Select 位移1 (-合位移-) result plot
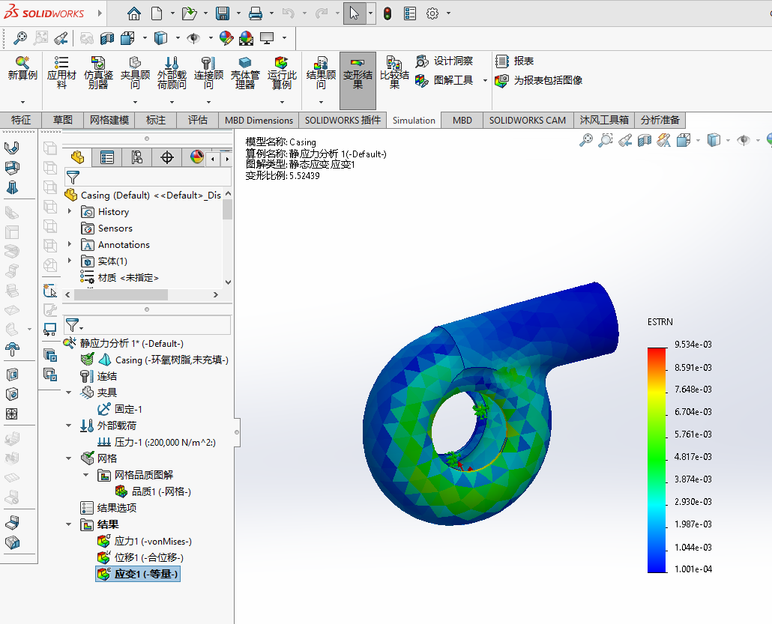The image size is (772, 624). (x=140, y=557)
